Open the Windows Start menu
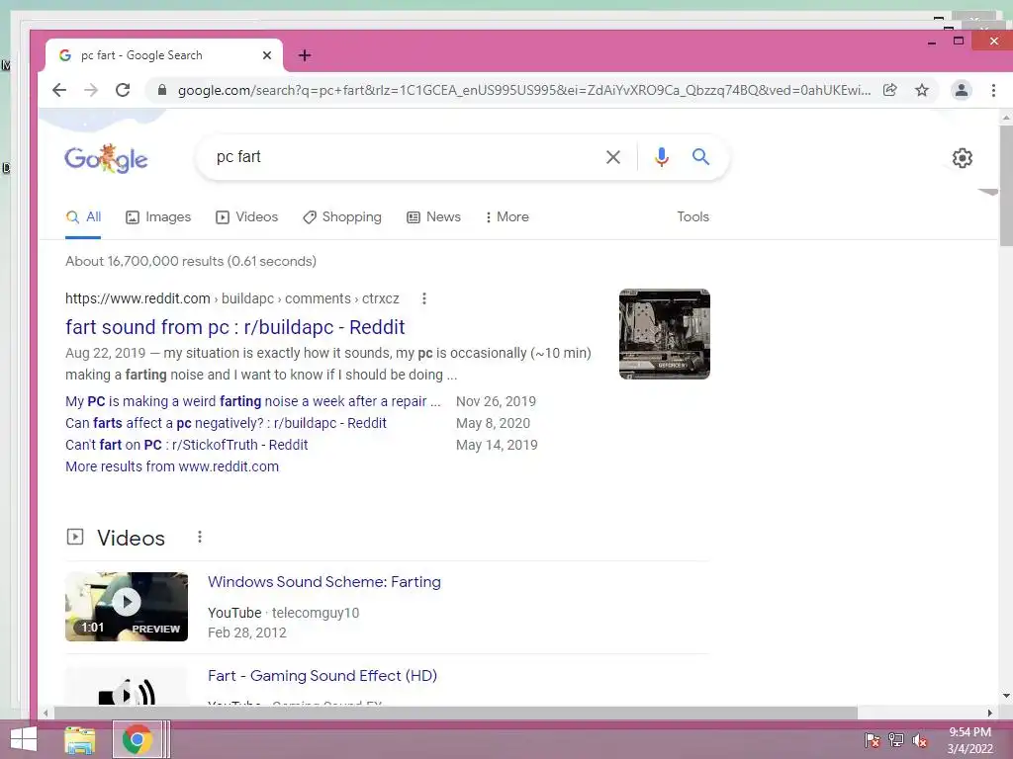Screen dimensions: 1013x759 coord(24,740)
